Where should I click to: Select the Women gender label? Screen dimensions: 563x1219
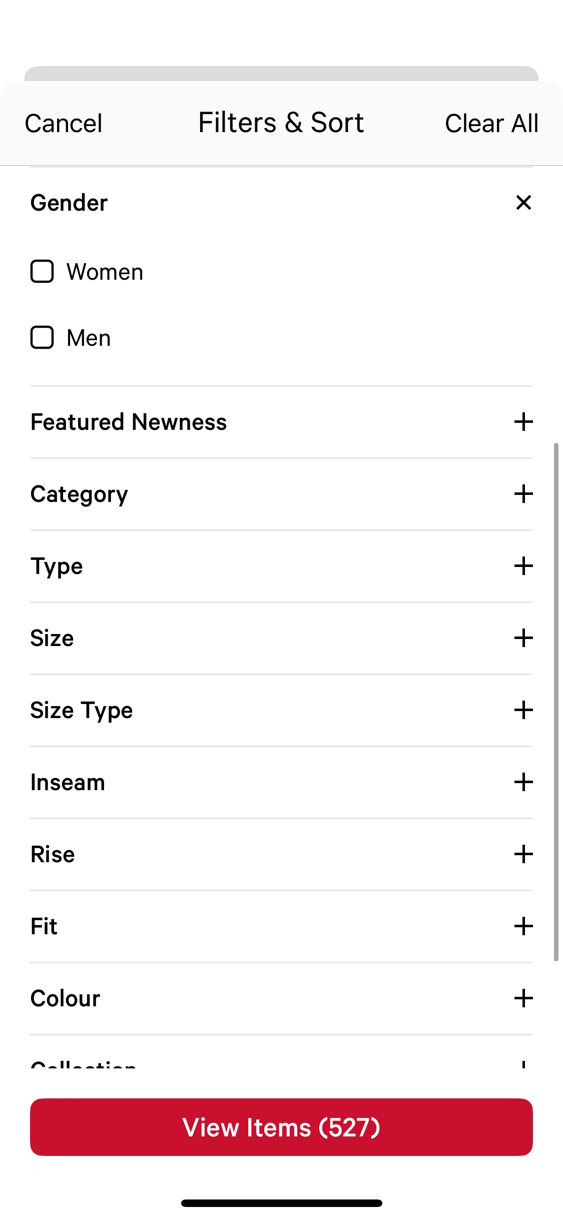pyautogui.click(x=105, y=272)
